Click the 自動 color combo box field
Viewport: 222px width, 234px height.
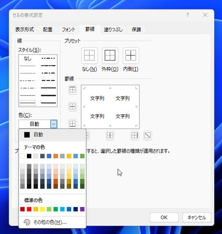coord(34,124)
